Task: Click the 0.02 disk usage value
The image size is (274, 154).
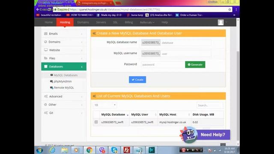Action: tap(195, 122)
